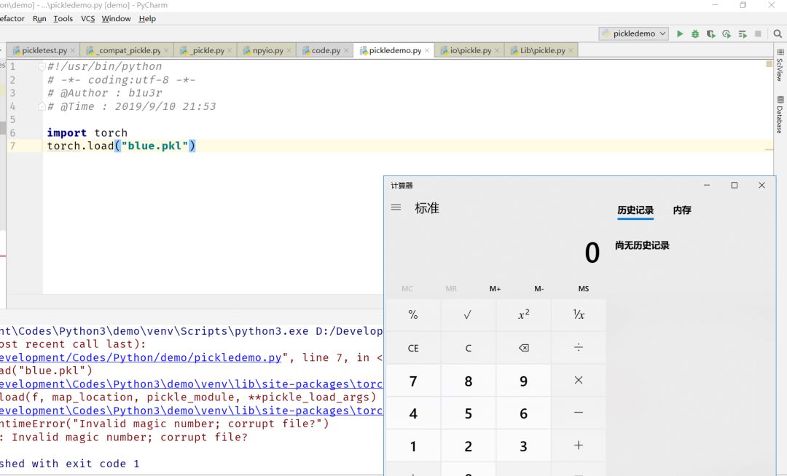The height and width of the screenshot is (476, 787).
Task: Click calculator digit 8
Action: point(468,381)
